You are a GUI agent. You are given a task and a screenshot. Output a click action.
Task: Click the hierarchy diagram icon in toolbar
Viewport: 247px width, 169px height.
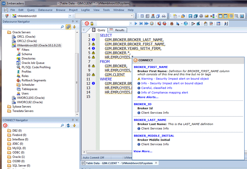coord(153,16)
